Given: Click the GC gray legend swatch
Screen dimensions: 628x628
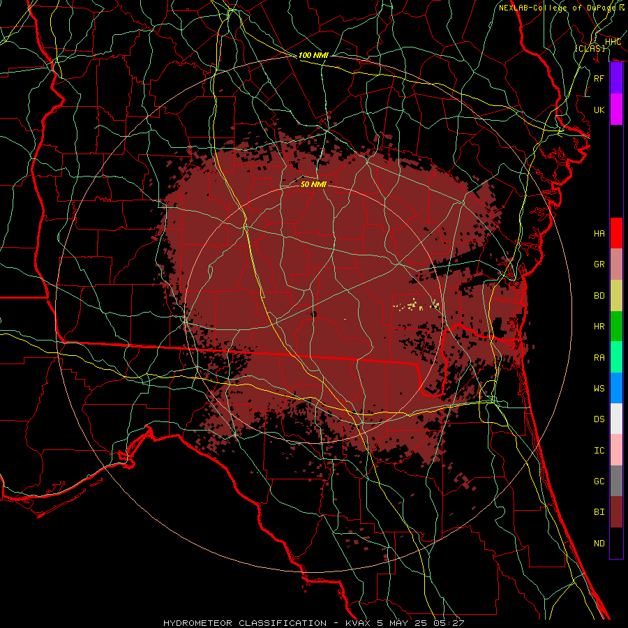Looking at the screenshot, I should (616, 481).
